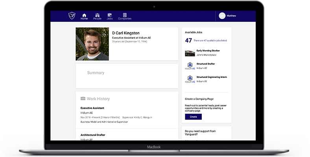Click the Nov 2018 - Present date range
Viewport: 310px width, 157px height.
click(100, 117)
